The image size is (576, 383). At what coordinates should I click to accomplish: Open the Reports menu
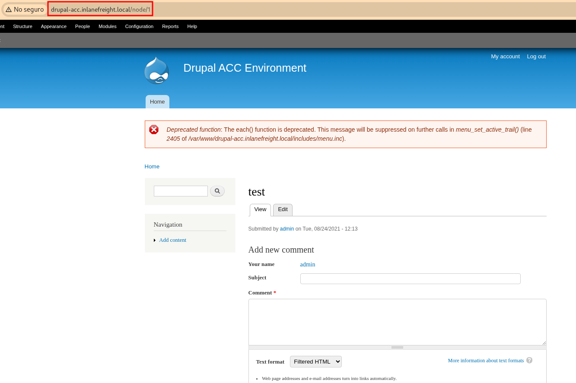coord(170,26)
